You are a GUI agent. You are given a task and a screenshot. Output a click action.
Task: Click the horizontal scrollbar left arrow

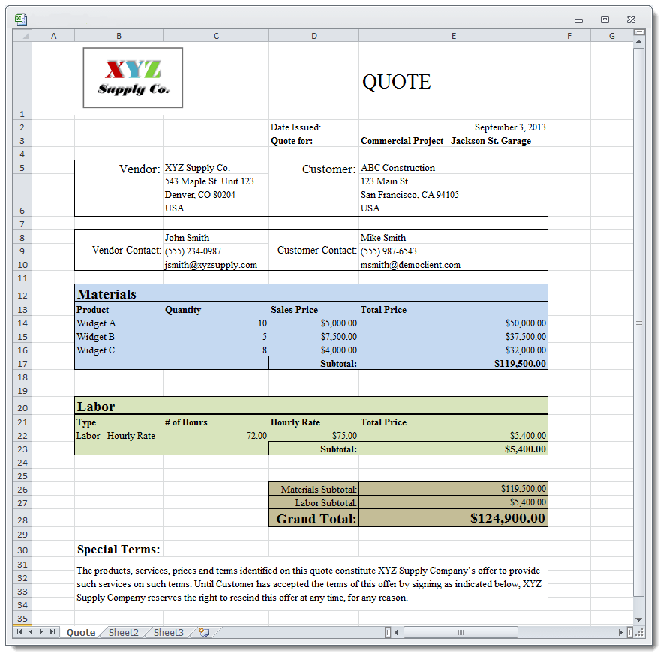point(397,633)
